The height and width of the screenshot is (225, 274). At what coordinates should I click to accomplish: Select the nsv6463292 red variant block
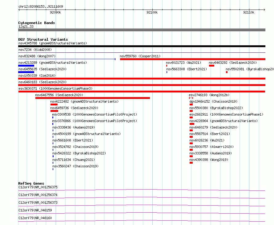click(x=212, y=66)
